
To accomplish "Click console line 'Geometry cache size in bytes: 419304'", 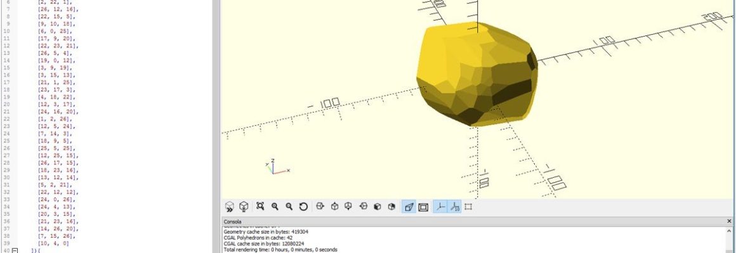I will coord(266,232).
